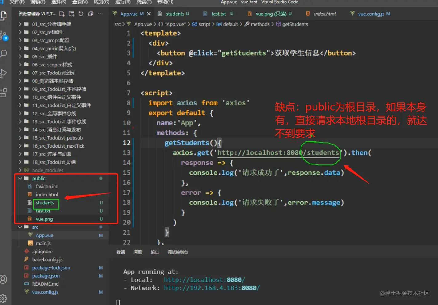Select the 终端 panel tab
This screenshot has width=438, height=305.
(x=121, y=252)
